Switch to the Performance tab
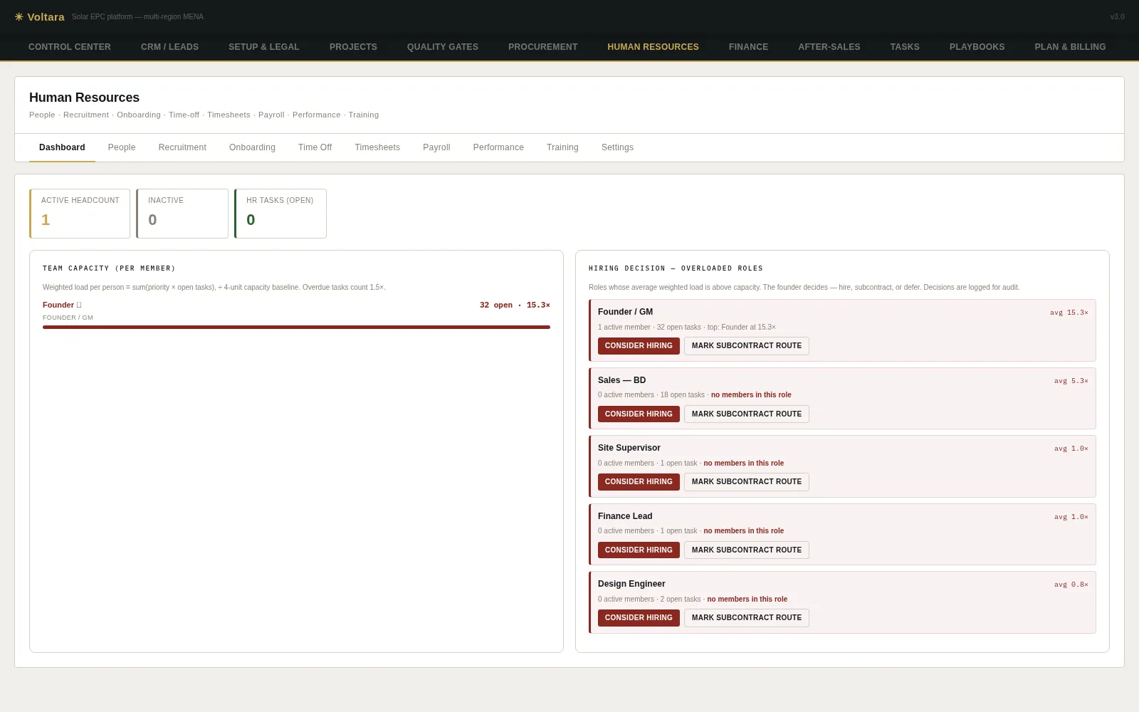 [x=498, y=147]
